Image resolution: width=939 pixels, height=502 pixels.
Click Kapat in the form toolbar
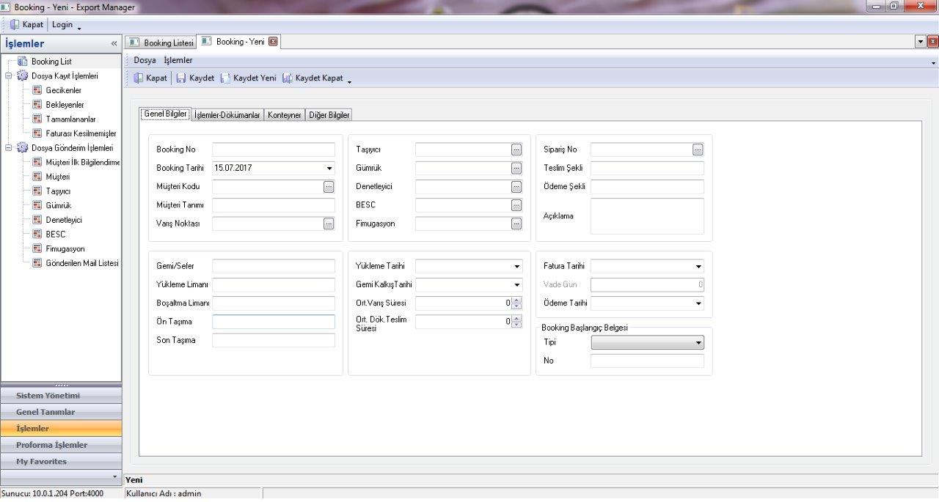[150, 78]
